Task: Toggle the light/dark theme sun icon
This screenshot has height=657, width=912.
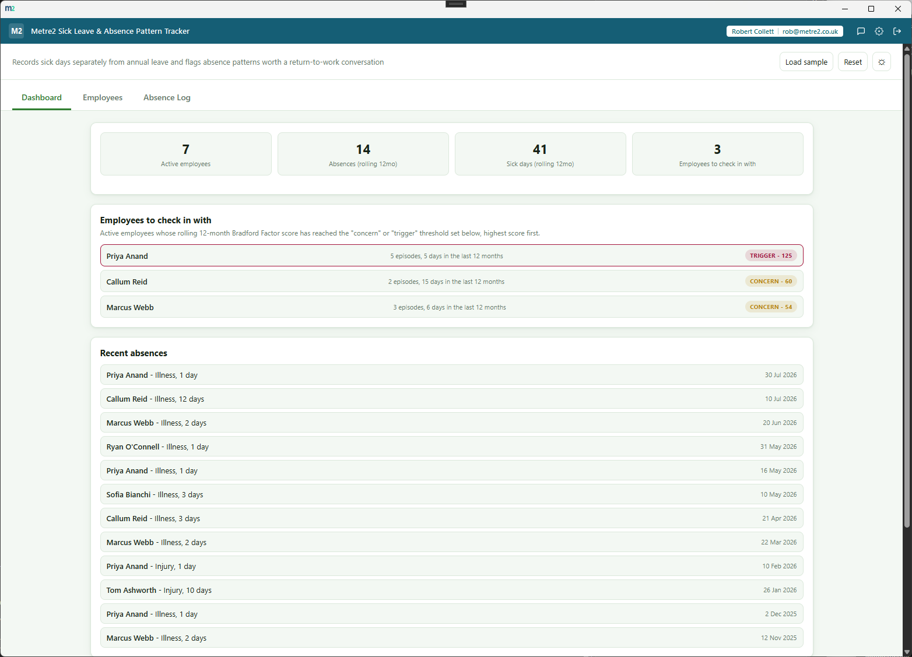Action: pos(882,62)
